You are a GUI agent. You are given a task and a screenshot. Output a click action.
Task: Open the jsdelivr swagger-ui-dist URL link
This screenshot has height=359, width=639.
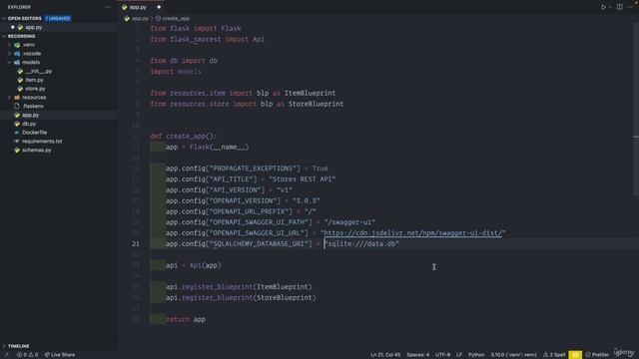(412, 232)
